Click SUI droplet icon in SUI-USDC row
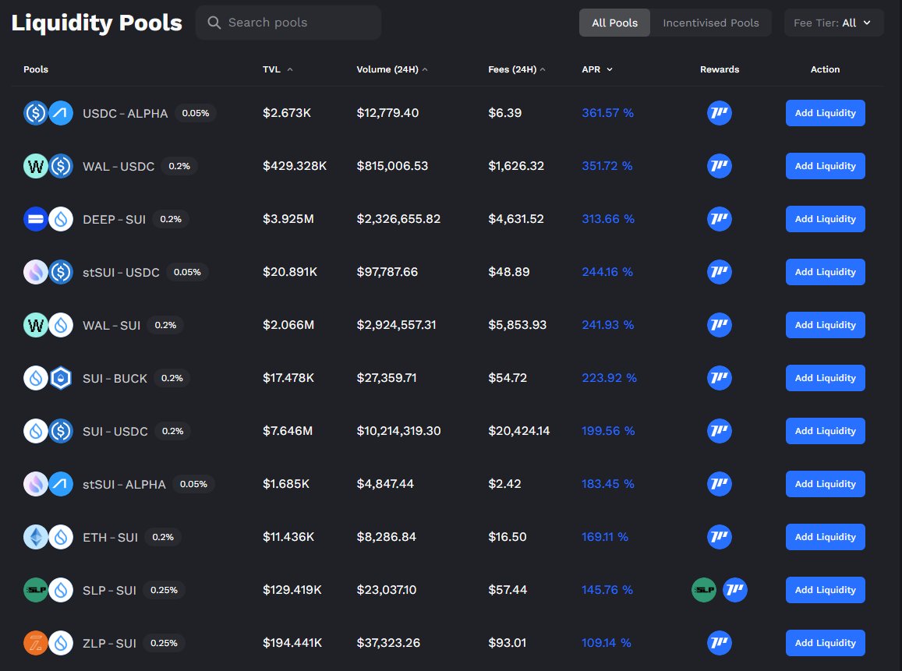Image resolution: width=902 pixels, height=671 pixels. click(36, 431)
